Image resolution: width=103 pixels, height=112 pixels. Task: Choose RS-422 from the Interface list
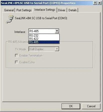(x=44, y=39)
